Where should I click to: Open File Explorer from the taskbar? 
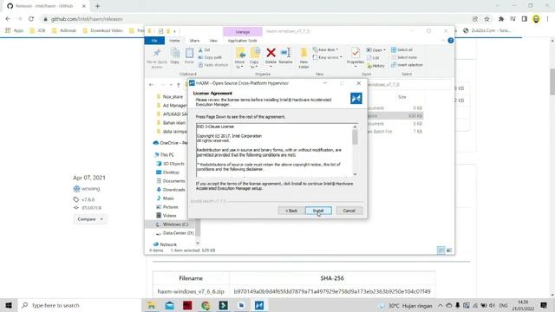[152, 305]
